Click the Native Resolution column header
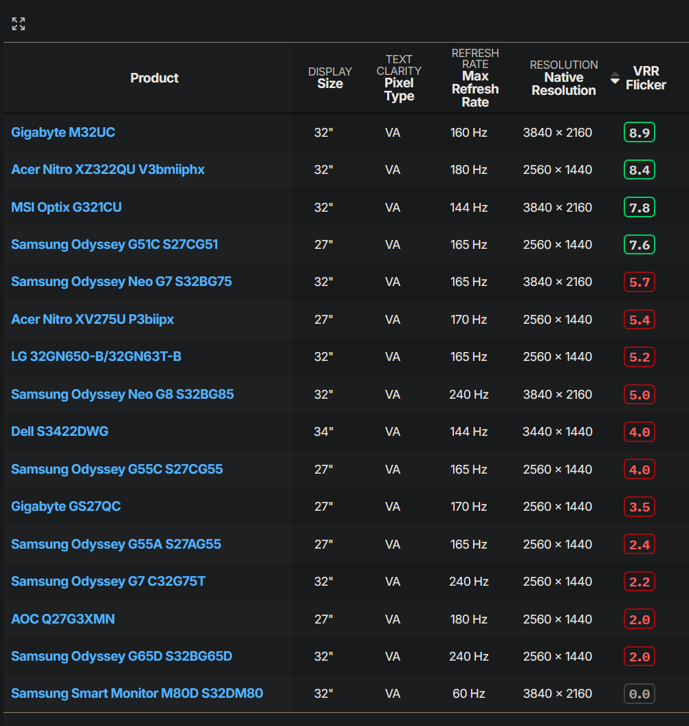The height and width of the screenshot is (726, 689). (564, 78)
